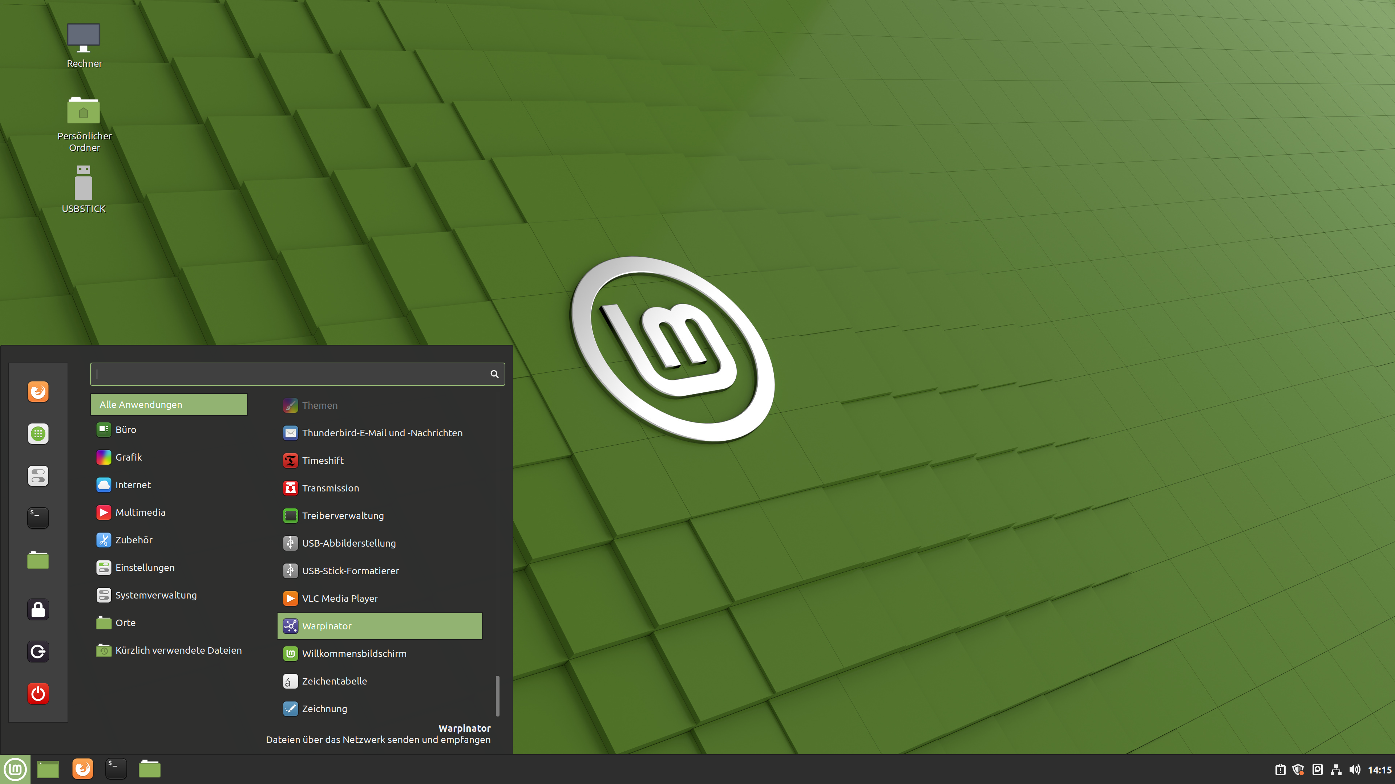Click the lock screen icon in sidebar
1395x784 pixels.
coord(38,609)
